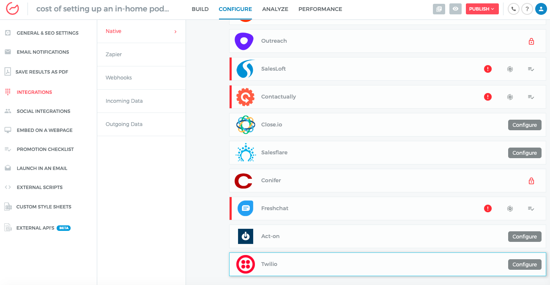Click the calculator title text

pos(103,9)
